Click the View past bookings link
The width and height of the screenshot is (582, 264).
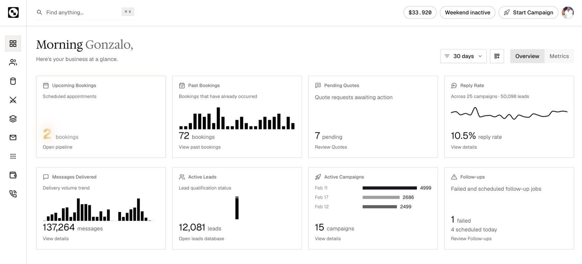200,147
